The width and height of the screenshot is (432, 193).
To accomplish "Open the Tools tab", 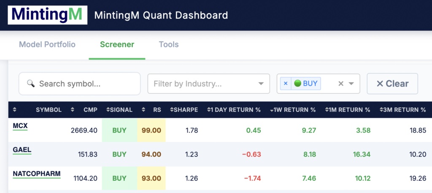I will (168, 44).
